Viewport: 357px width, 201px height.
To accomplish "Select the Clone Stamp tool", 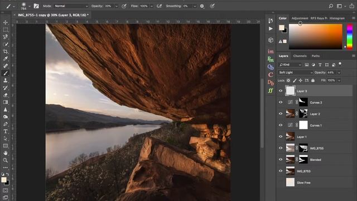I will click(5, 80).
